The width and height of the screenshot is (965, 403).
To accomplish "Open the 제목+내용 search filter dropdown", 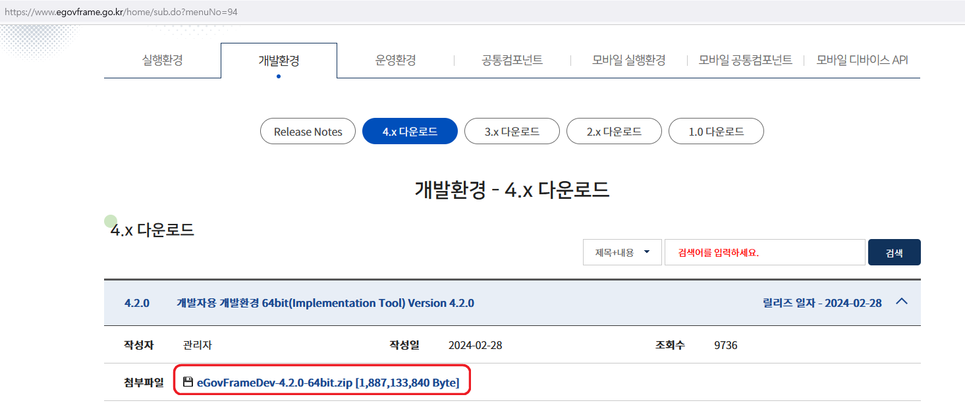I will (x=622, y=252).
